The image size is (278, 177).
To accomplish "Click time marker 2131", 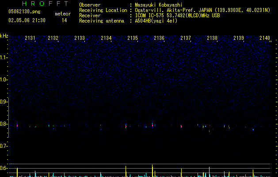I will [30, 38].
